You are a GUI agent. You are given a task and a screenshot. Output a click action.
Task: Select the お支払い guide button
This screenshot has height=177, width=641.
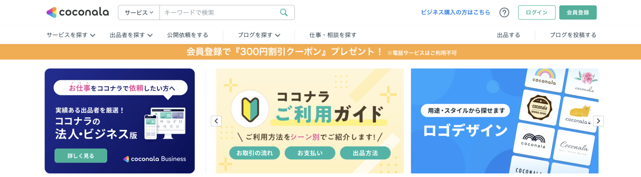pyautogui.click(x=310, y=153)
